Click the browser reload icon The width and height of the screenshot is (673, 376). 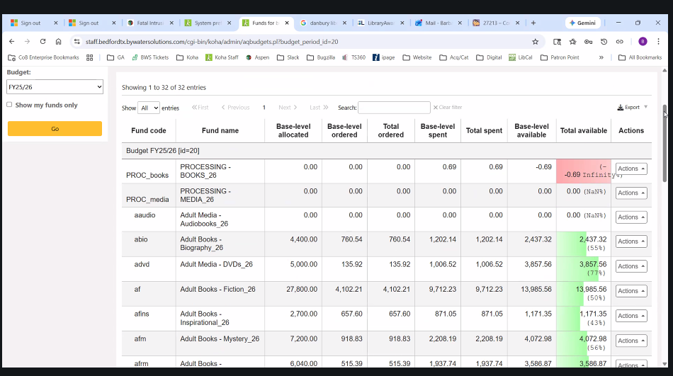coord(43,42)
